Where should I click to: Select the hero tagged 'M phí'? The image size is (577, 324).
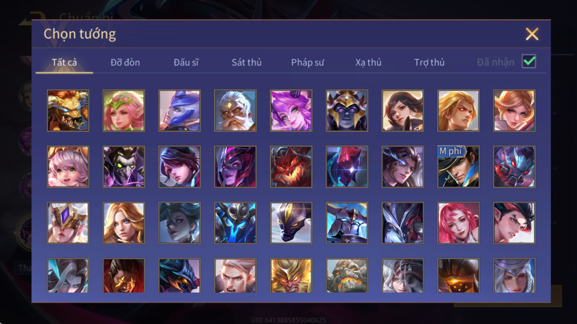point(459,167)
